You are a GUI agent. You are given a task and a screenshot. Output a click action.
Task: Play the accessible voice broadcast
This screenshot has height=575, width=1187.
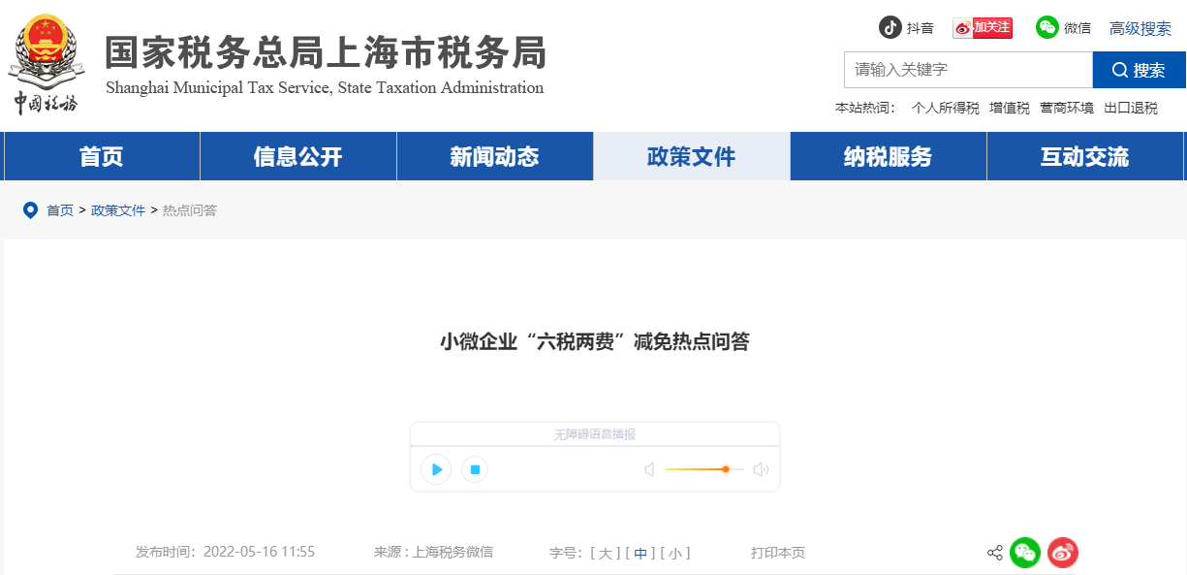pyautogui.click(x=436, y=469)
